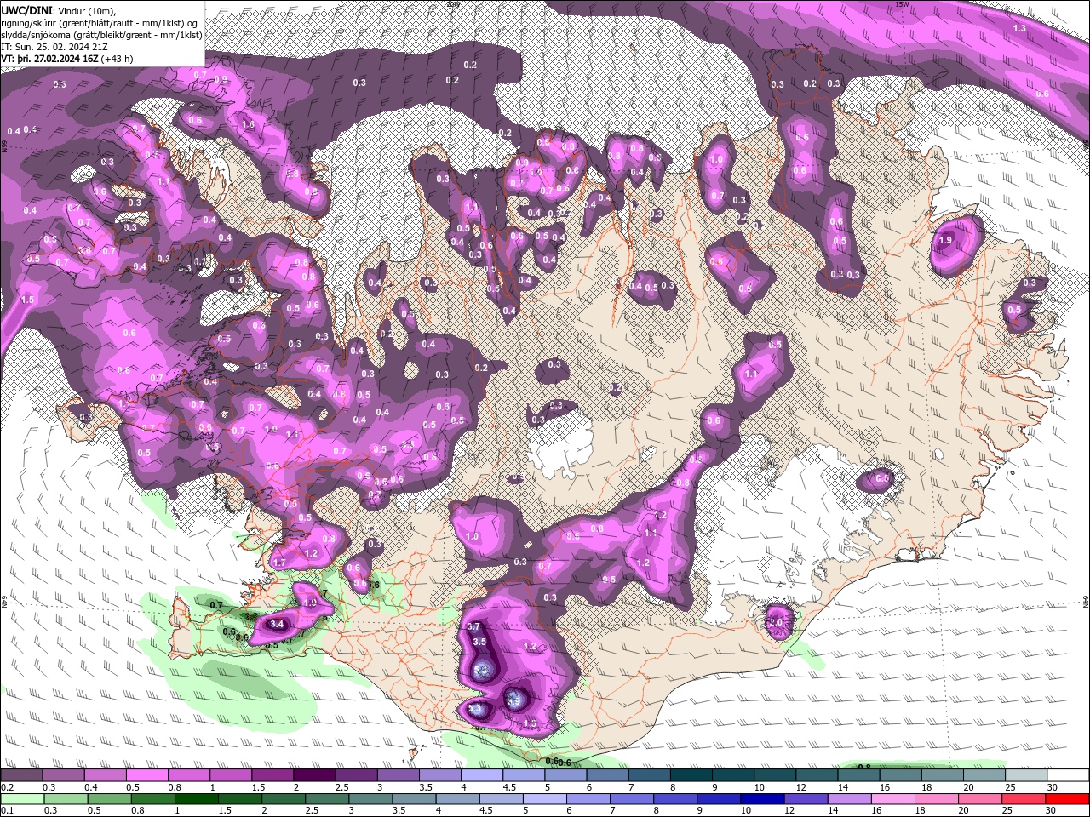This screenshot has height=817, width=1090.
Task: Click the pale green 0.1 swatch in the bottom legend row
Action: pos(22,798)
